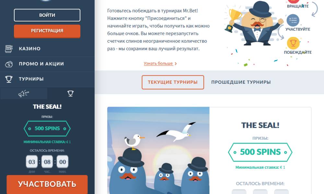This screenshot has height=194, width=324.
Task: Click the chevron next to Узнать больше
Action: [x=176, y=64]
